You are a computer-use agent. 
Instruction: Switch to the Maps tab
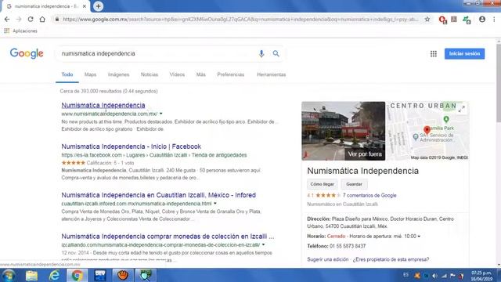pos(91,74)
